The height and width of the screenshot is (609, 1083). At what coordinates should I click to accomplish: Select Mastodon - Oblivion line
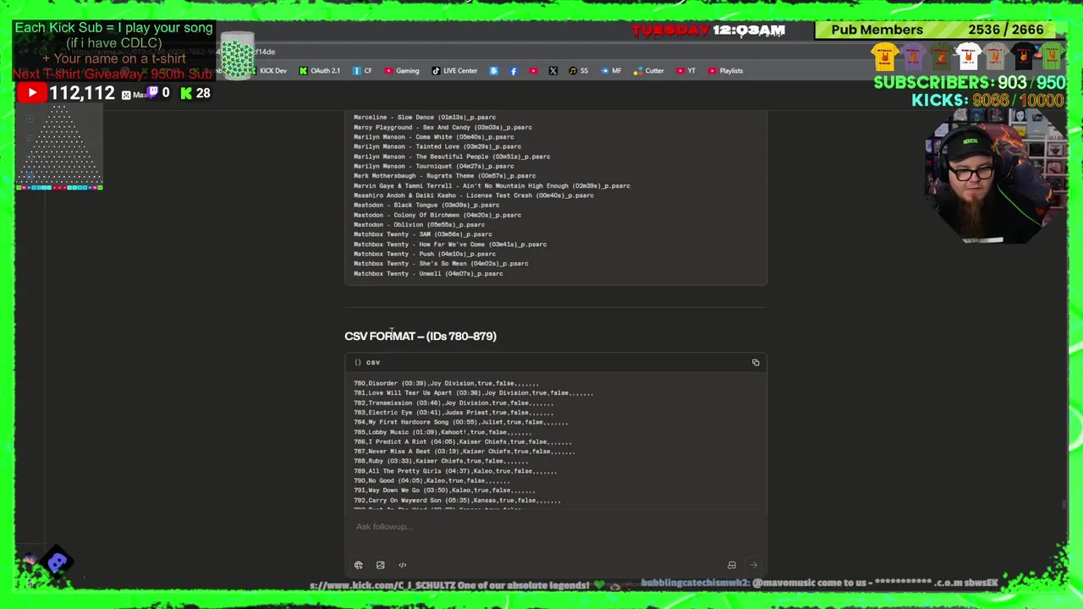pyautogui.click(x=420, y=225)
